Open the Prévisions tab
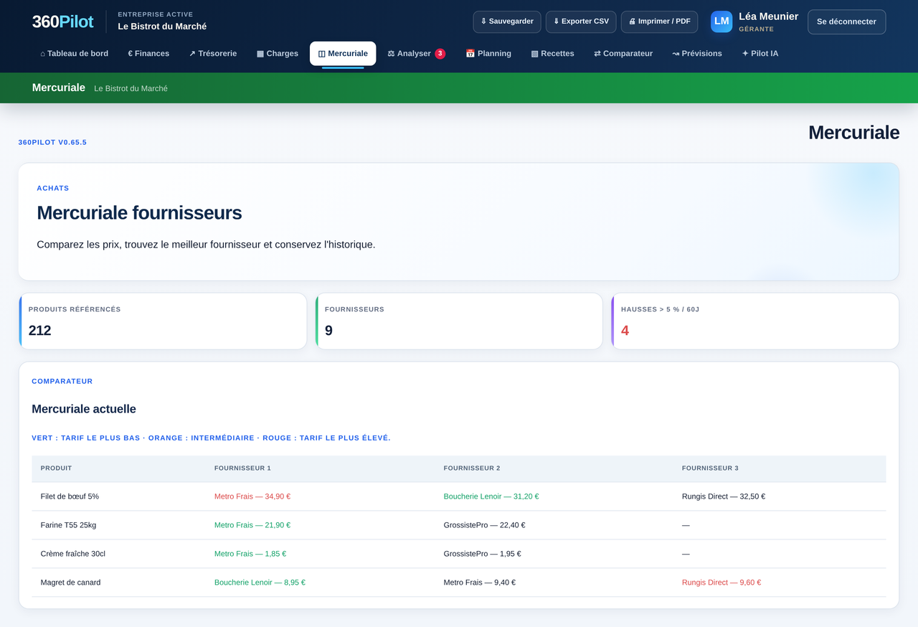Image resolution: width=918 pixels, height=627 pixels. pos(697,54)
